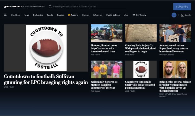
Task: Click author name Scott Perry
Action: [x=130, y=55]
